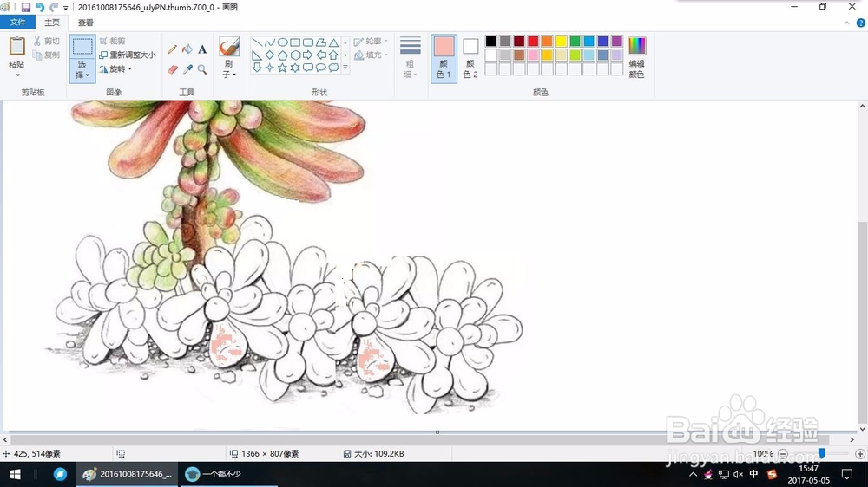This screenshot has width=868, height=487.
Task: Choose the Line shape
Action: 257,42
